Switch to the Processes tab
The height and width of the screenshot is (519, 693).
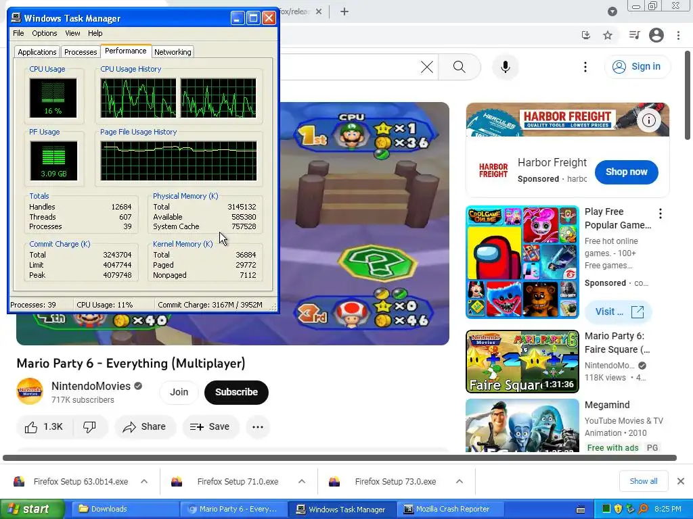coord(81,52)
